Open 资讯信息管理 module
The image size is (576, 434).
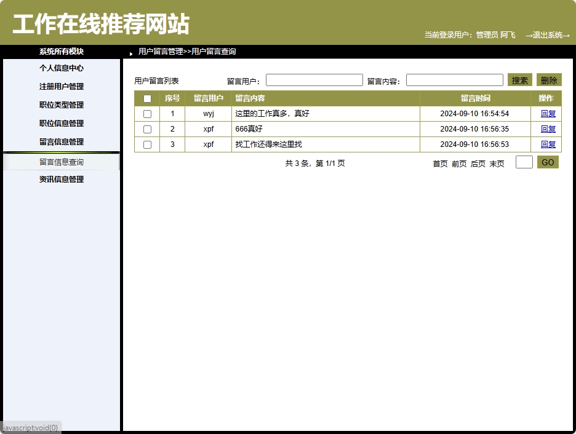pyautogui.click(x=63, y=179)
